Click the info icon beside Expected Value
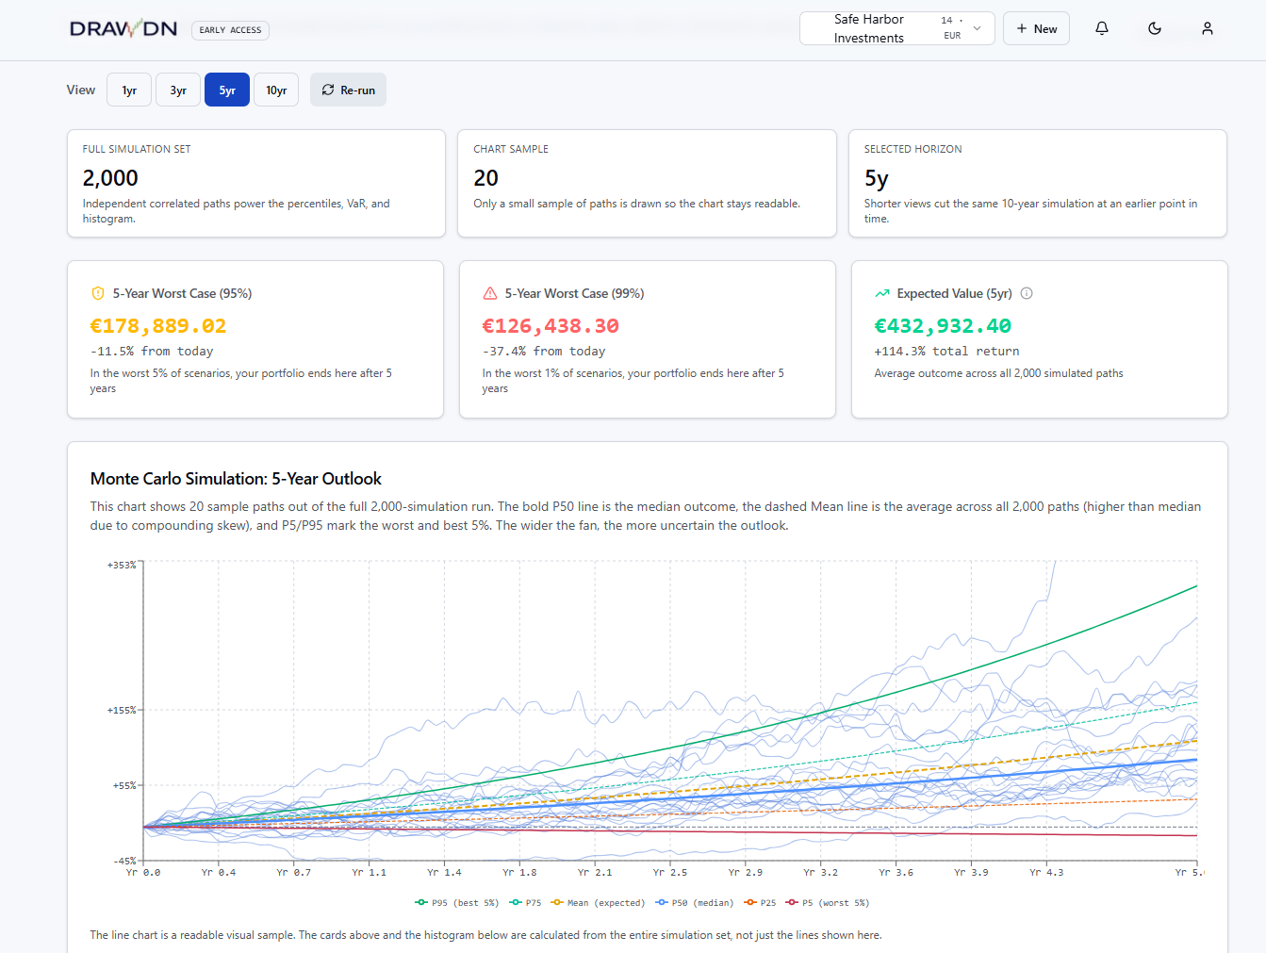 (1027, 293)
